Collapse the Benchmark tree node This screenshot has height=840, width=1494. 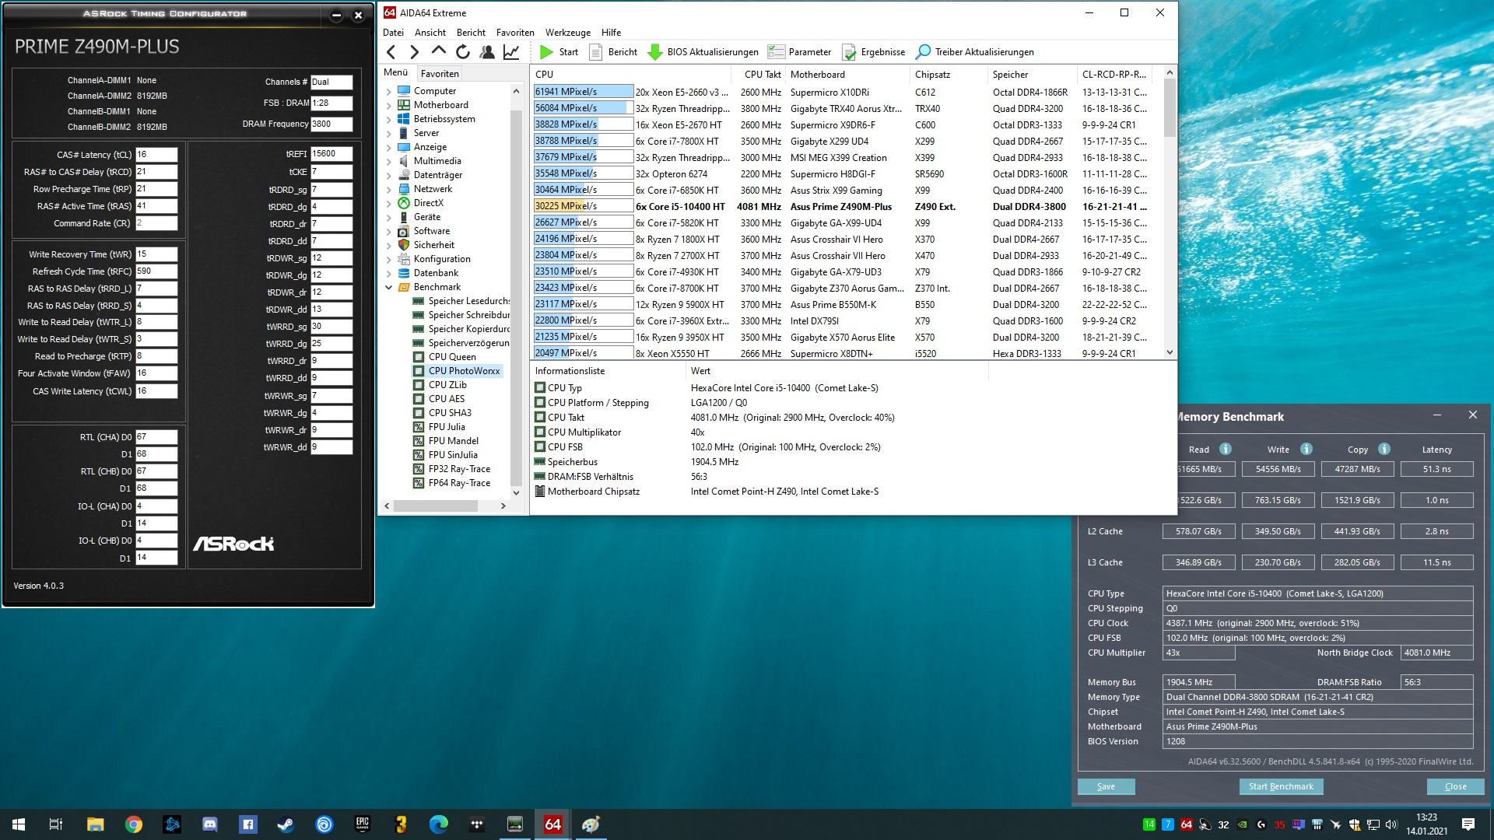pos(389,287)
